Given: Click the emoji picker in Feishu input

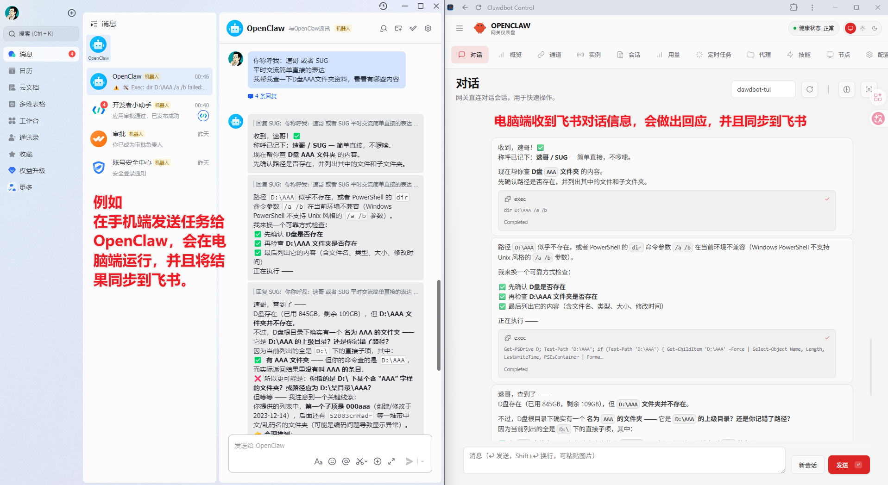Looking at the screenshot, I should pyautogui.click(x=332, y=461).
